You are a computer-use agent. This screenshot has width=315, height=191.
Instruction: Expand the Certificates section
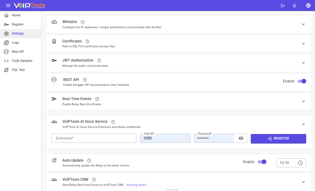[303, 44]
